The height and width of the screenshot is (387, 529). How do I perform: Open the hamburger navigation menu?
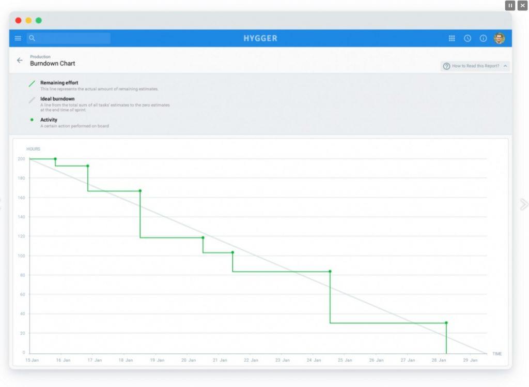(18, 38)
